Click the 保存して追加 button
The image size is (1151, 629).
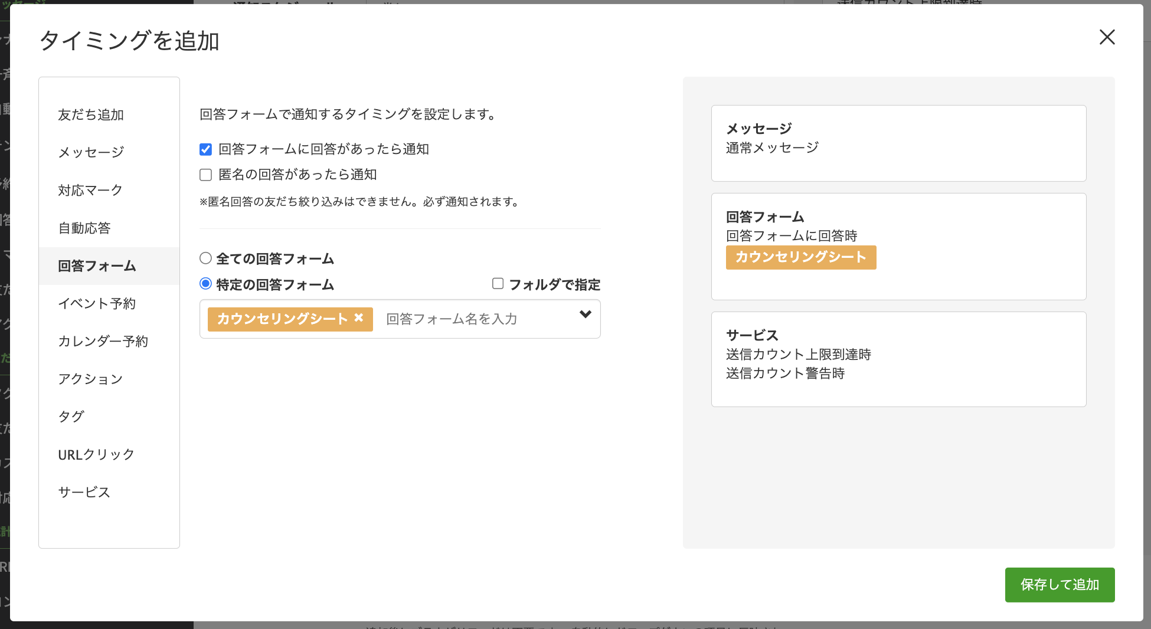tap(1060, 585)
